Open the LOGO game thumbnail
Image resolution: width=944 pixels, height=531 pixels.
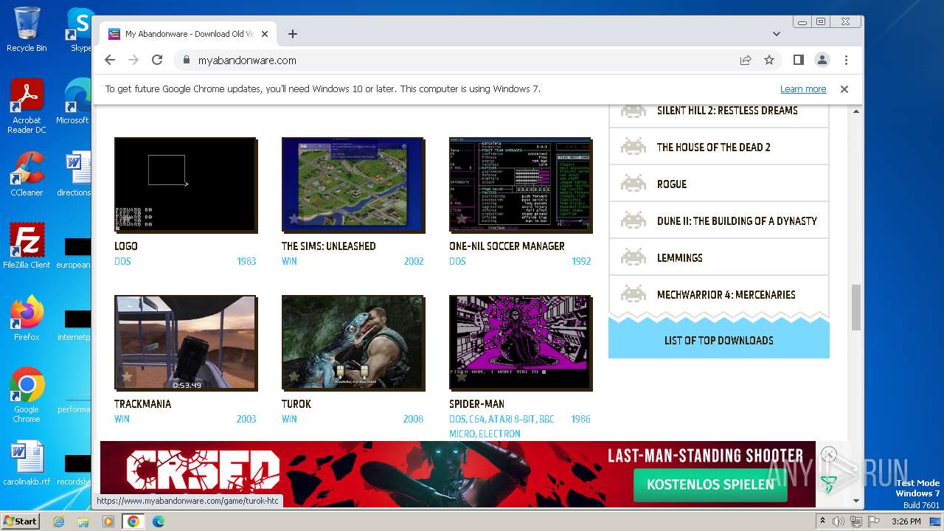(x=185, y=184)
